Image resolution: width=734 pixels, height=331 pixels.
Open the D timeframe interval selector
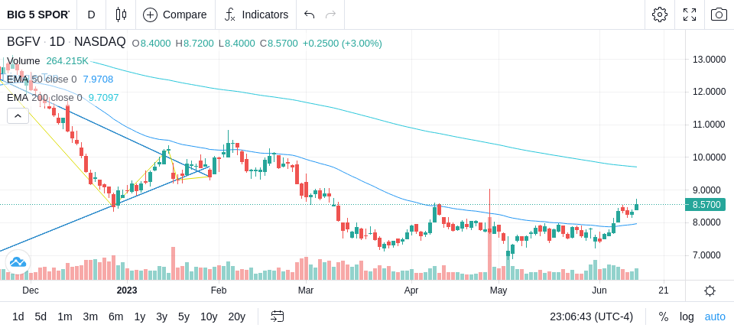(x=91, y=15)
